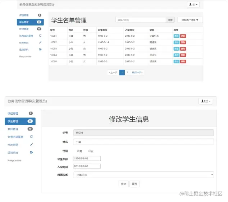Image resolution: width=228 pixels, height=202 pixels.
Task: Click 删除 button for student 10003
Action: 183,49
